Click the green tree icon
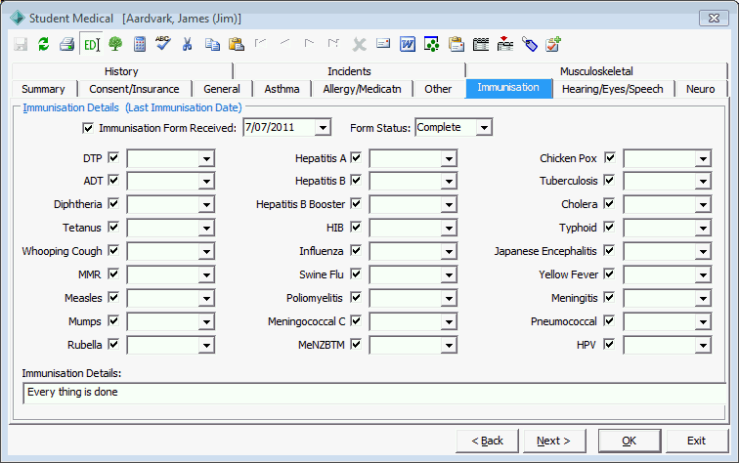The width and height of the screenshot is (739, 463). click(x=115, y=44)
